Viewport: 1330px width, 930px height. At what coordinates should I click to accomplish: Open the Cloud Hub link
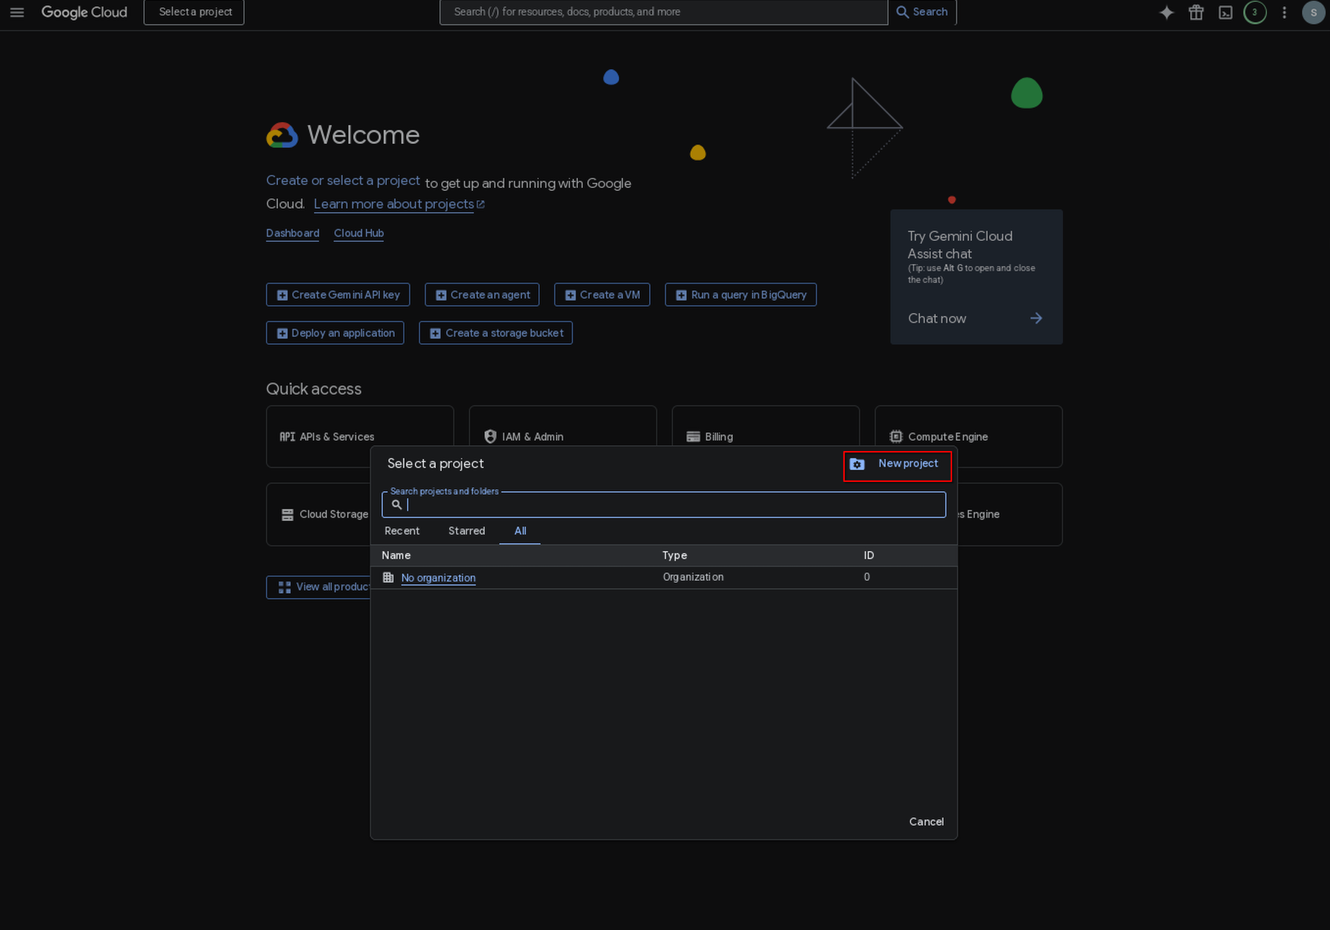point(359,233)
